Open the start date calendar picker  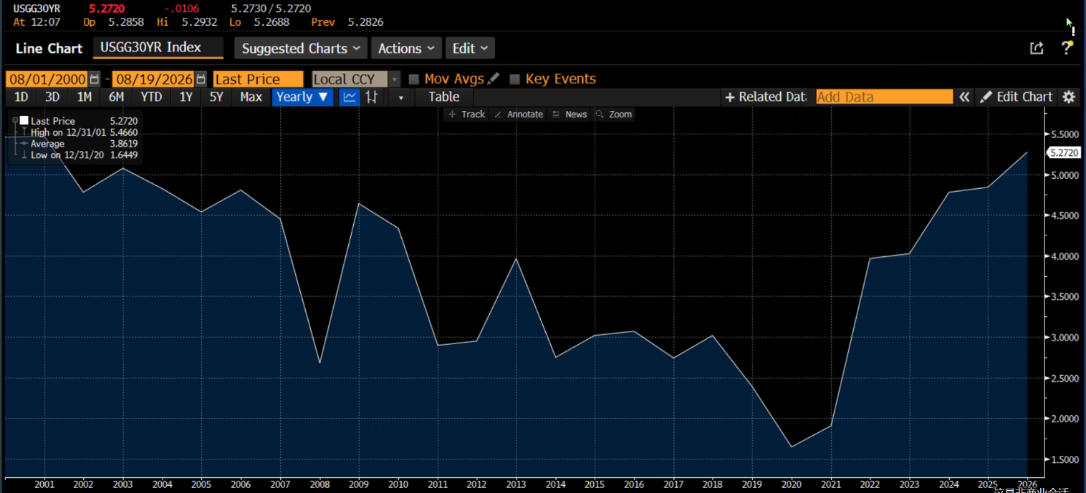point(95,79)
